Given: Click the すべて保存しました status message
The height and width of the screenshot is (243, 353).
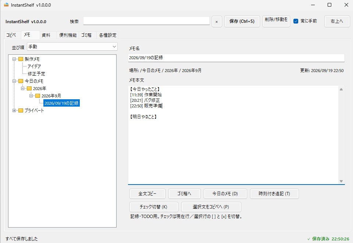Looking at the screenshot, I should tap(22, 239).
